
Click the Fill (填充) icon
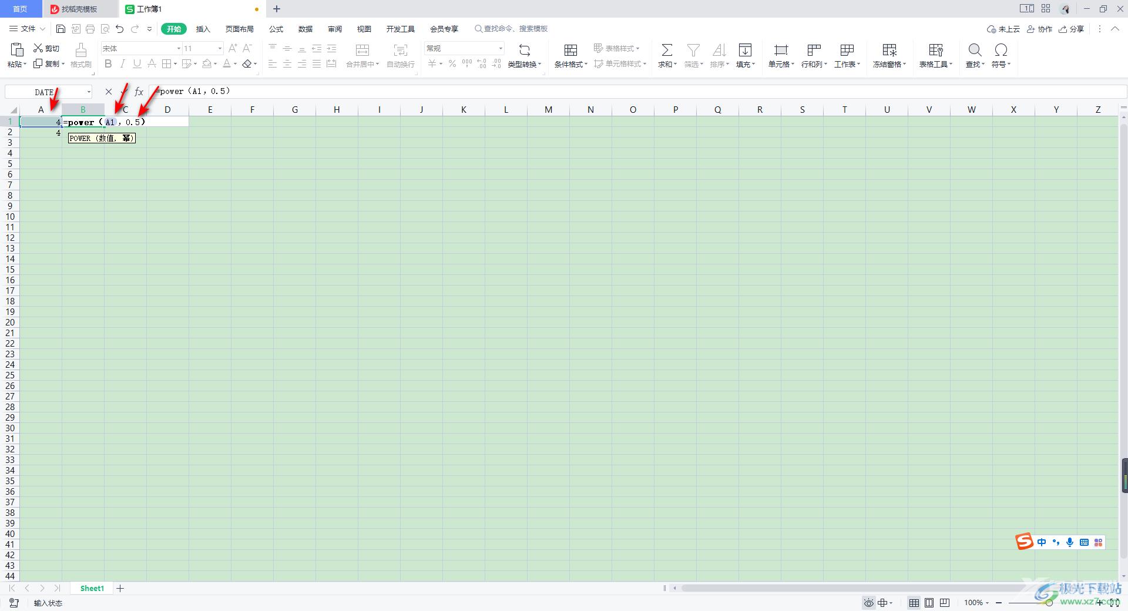pos(745,50)
